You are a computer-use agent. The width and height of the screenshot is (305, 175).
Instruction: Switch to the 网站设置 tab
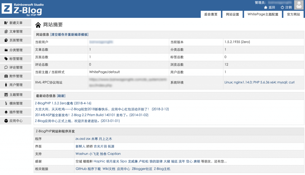[232, 14]
